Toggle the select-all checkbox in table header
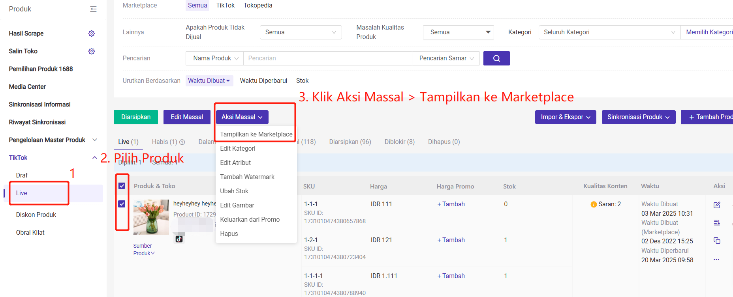Viewport: 733px width, 297px height. [122, 186]
